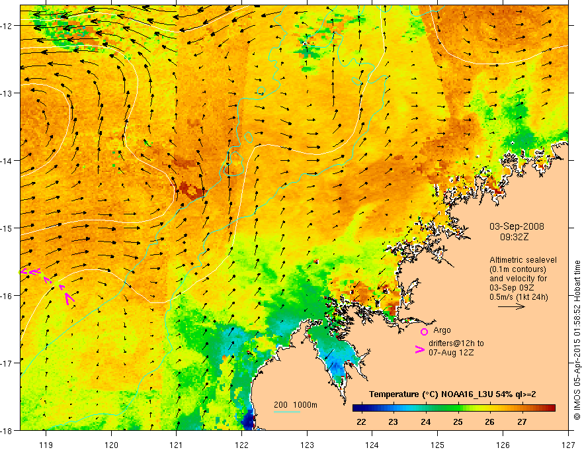Click the latitude axis label -15
Image resolution: width=582 pixels, height=450 pixels.
tap(7, 228)
